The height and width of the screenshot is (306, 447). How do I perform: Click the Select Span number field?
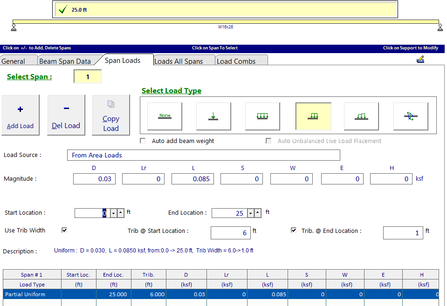pos(88,77)
